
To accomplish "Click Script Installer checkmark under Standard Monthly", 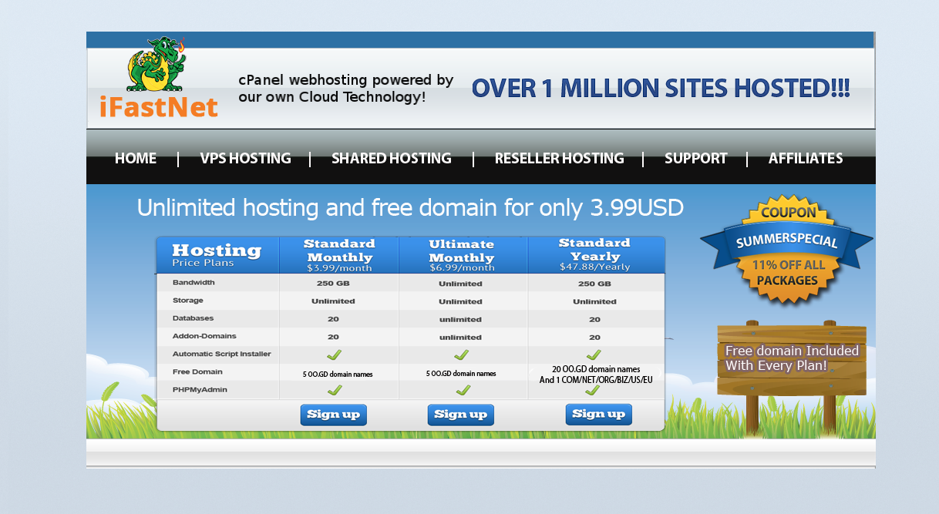I will [x=334, y=354].
